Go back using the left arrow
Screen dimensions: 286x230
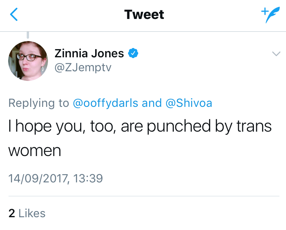tap(14, 15)
